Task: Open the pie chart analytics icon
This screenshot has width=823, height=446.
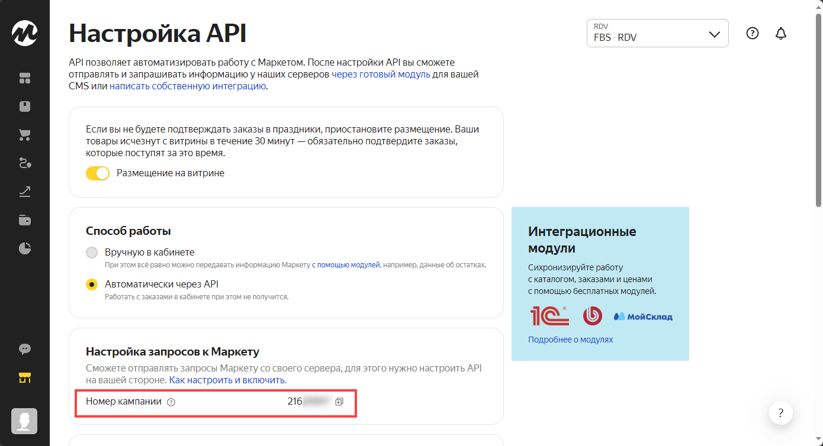Action: click(x=25, y=248)
